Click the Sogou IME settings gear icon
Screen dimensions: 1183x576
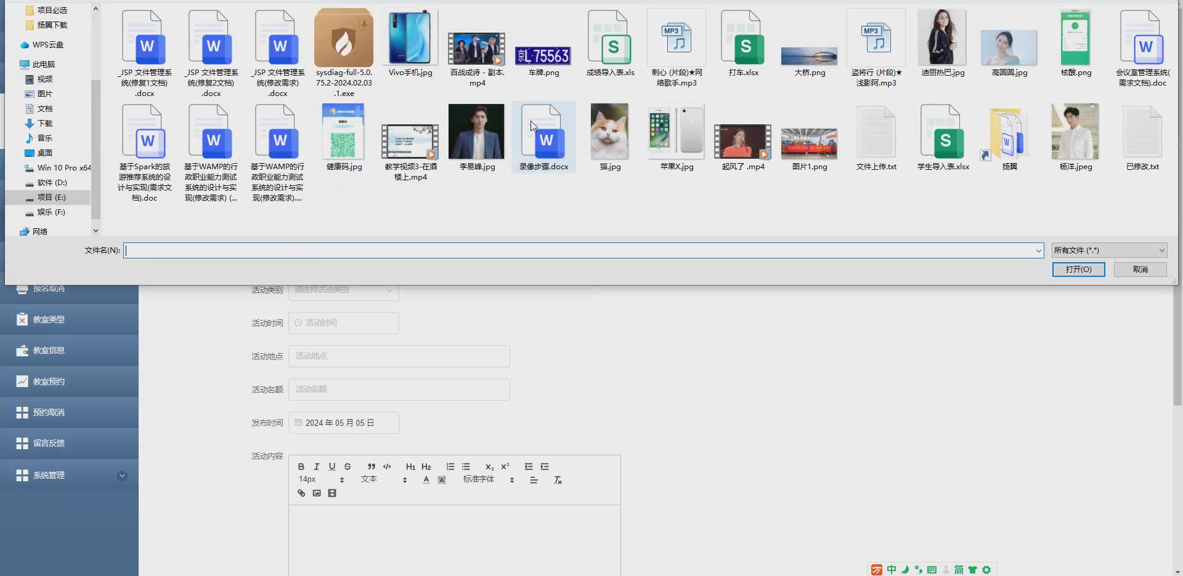(986, 570)
